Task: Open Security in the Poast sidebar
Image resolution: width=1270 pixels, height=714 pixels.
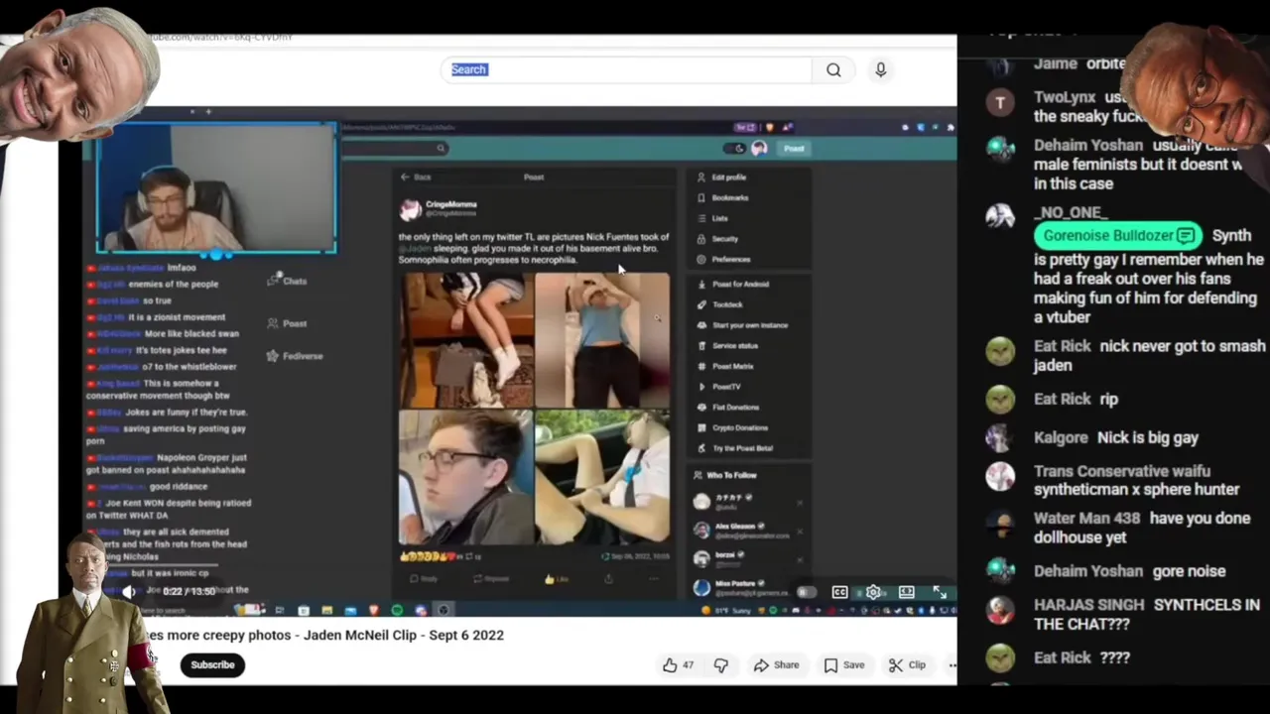Action: (x=717, y=239)
